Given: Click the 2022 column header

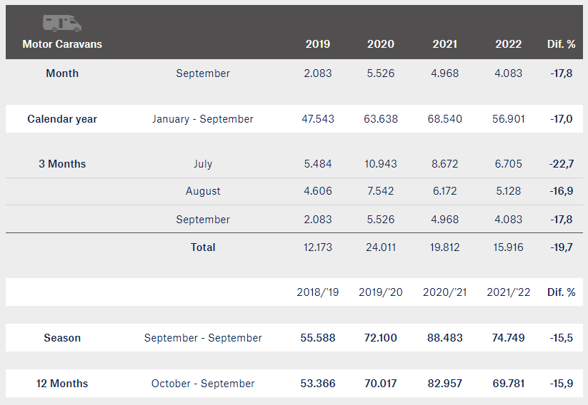Looking at the screenshot, I should point(508,44).
